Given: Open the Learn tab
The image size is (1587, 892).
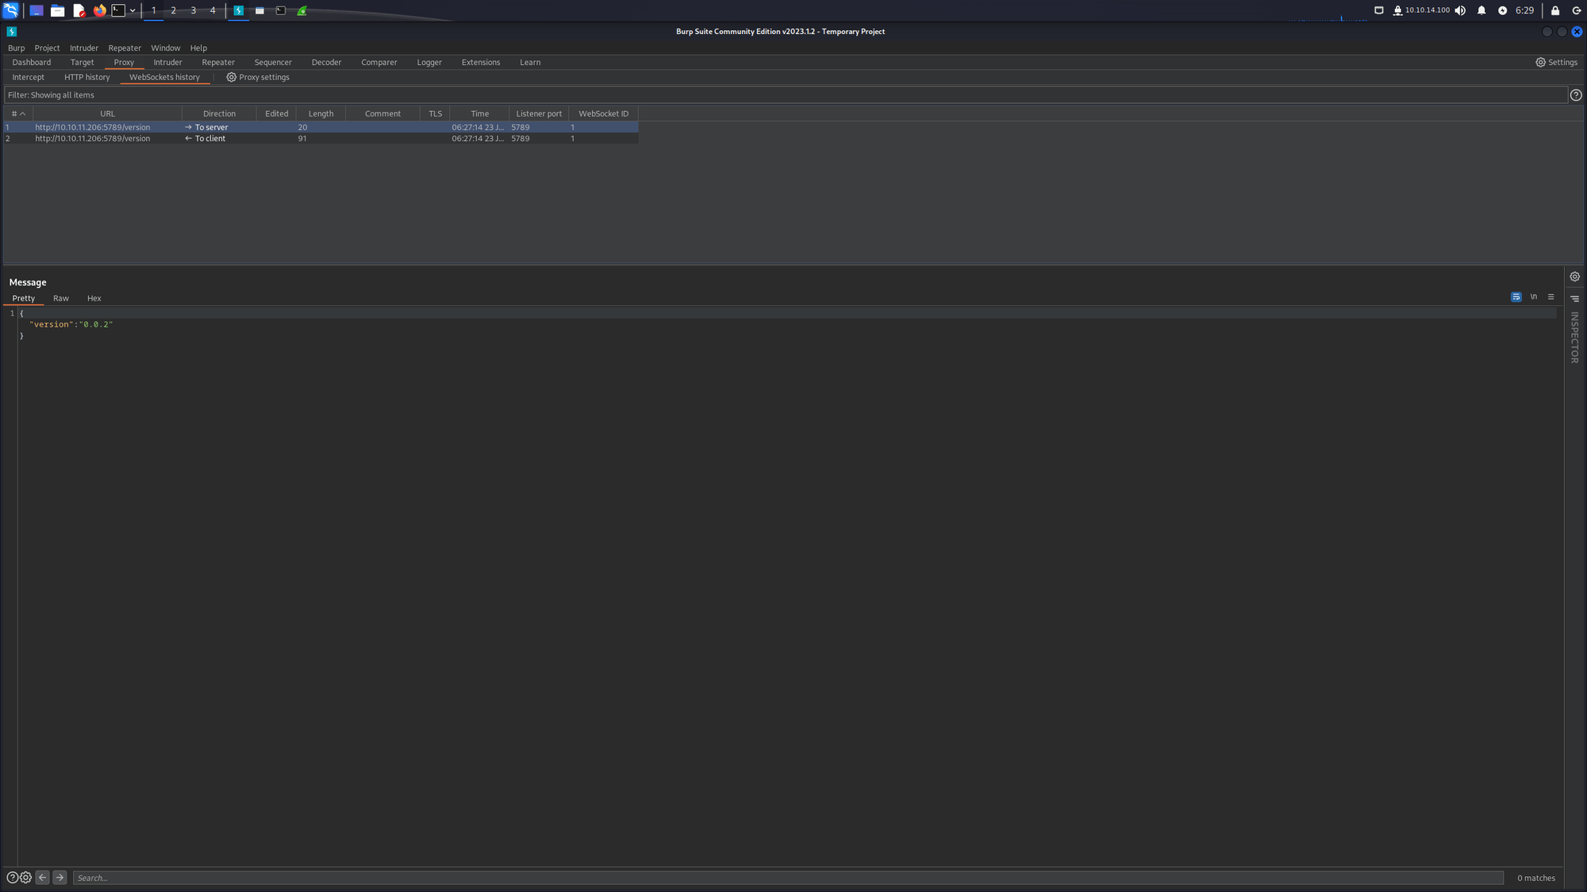Looking at the screenshot, I should pos(530,62).
